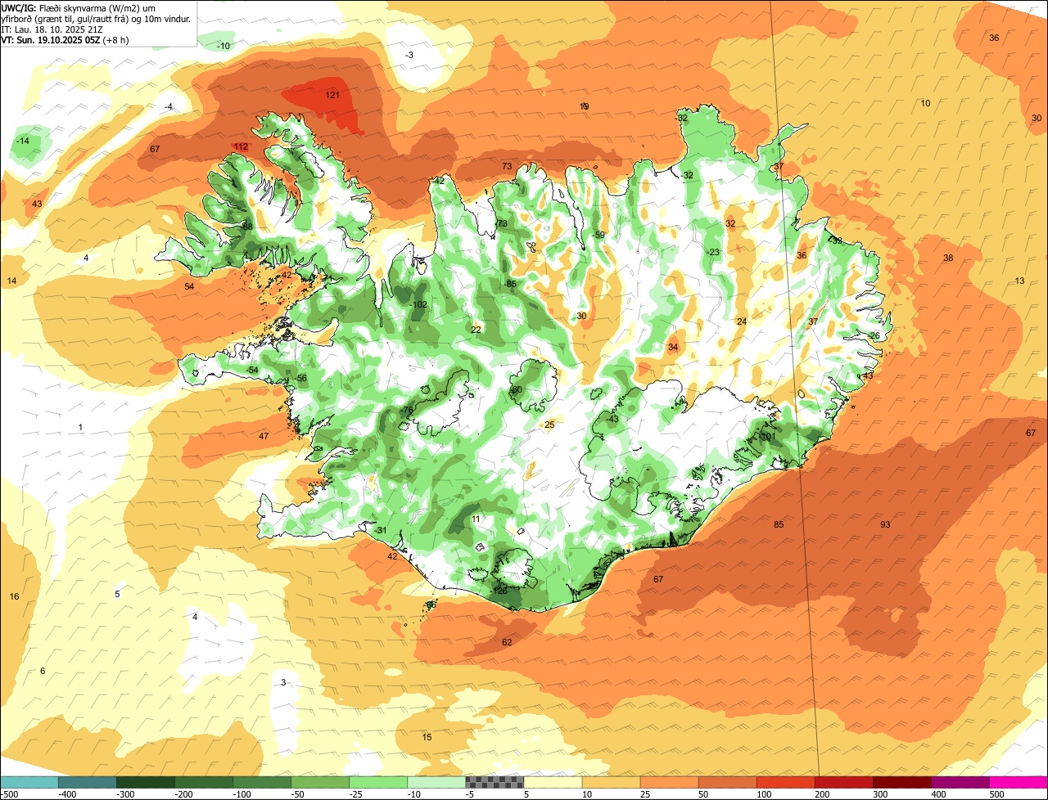The height and width of the screenshot is (800, 1048).
Task: Click the map value '112' near the Westfjords
Action: pyautogui.click(x=241, y=146)
